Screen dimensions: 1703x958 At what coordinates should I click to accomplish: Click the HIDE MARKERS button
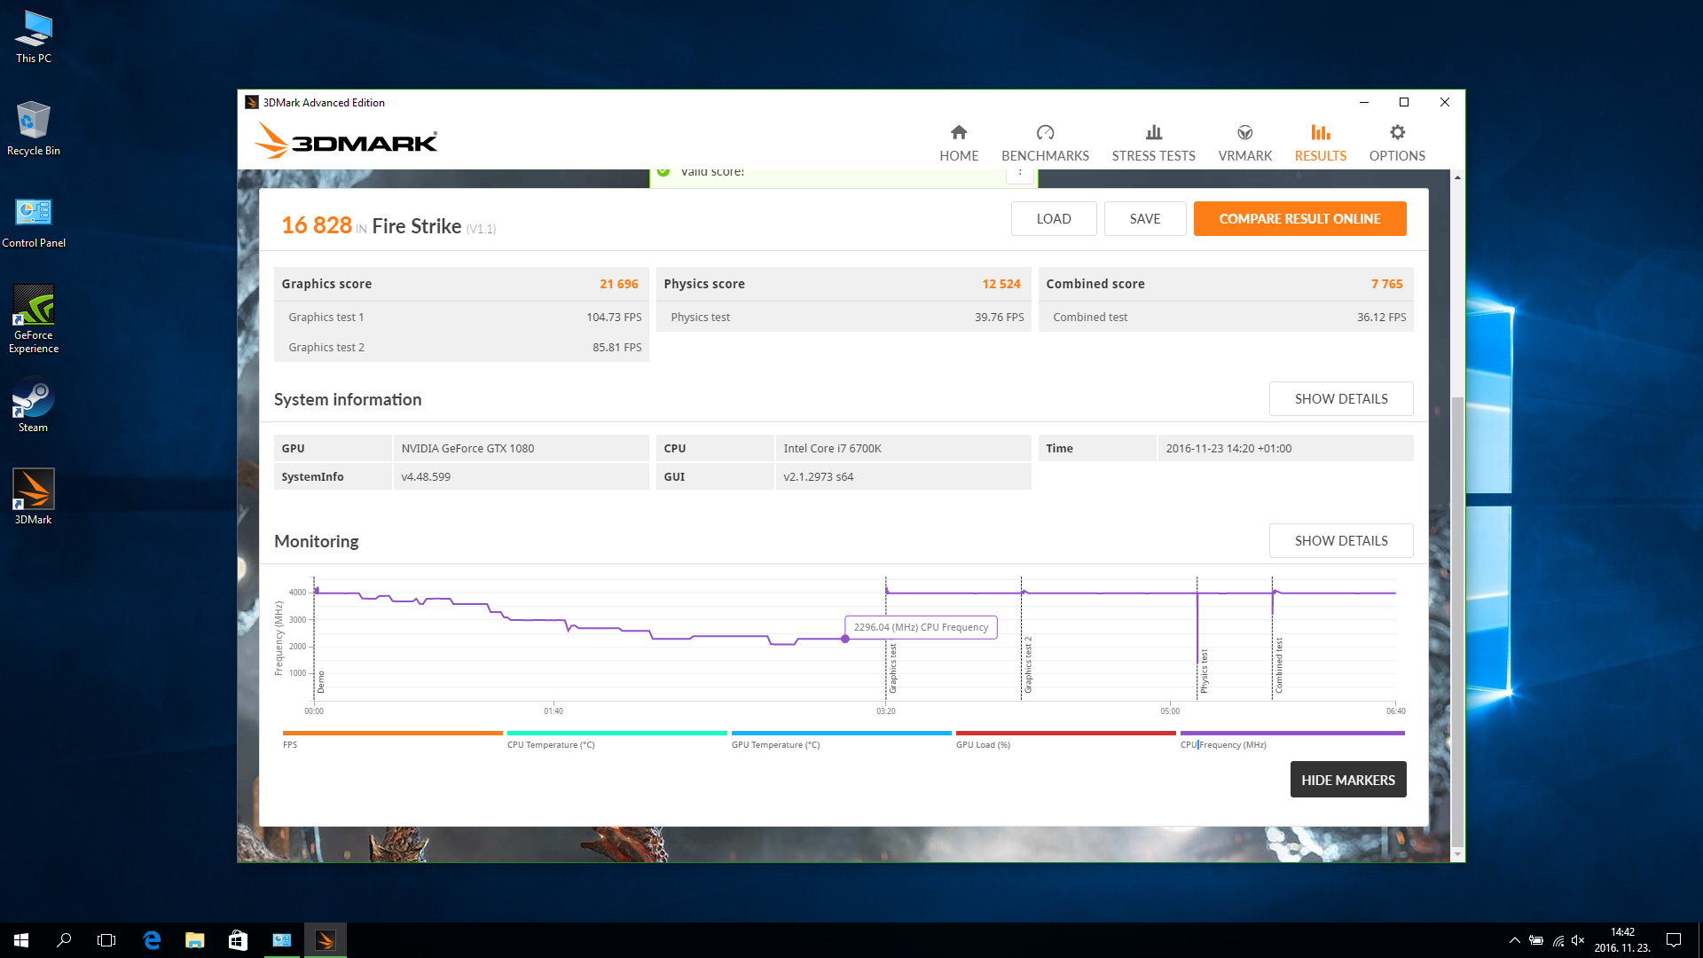1347,780
